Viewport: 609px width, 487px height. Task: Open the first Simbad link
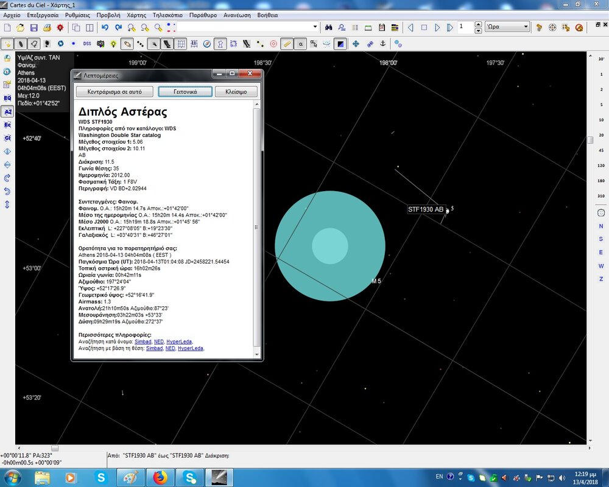[x=143, y=342]
